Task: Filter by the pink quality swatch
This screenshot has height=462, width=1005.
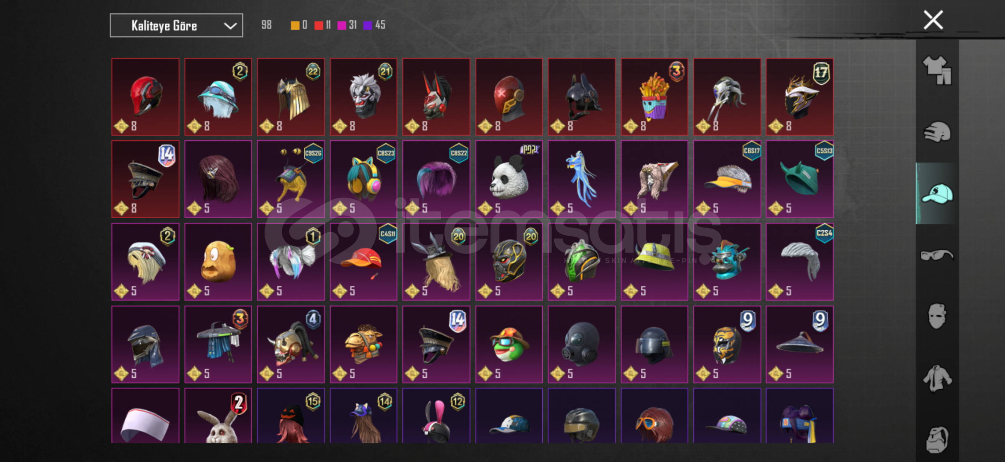Action: tap(342, 25)
